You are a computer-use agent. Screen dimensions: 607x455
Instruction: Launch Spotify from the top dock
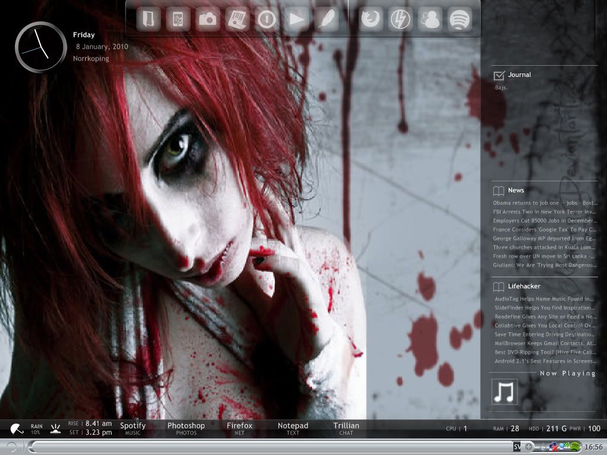point(460,20)
